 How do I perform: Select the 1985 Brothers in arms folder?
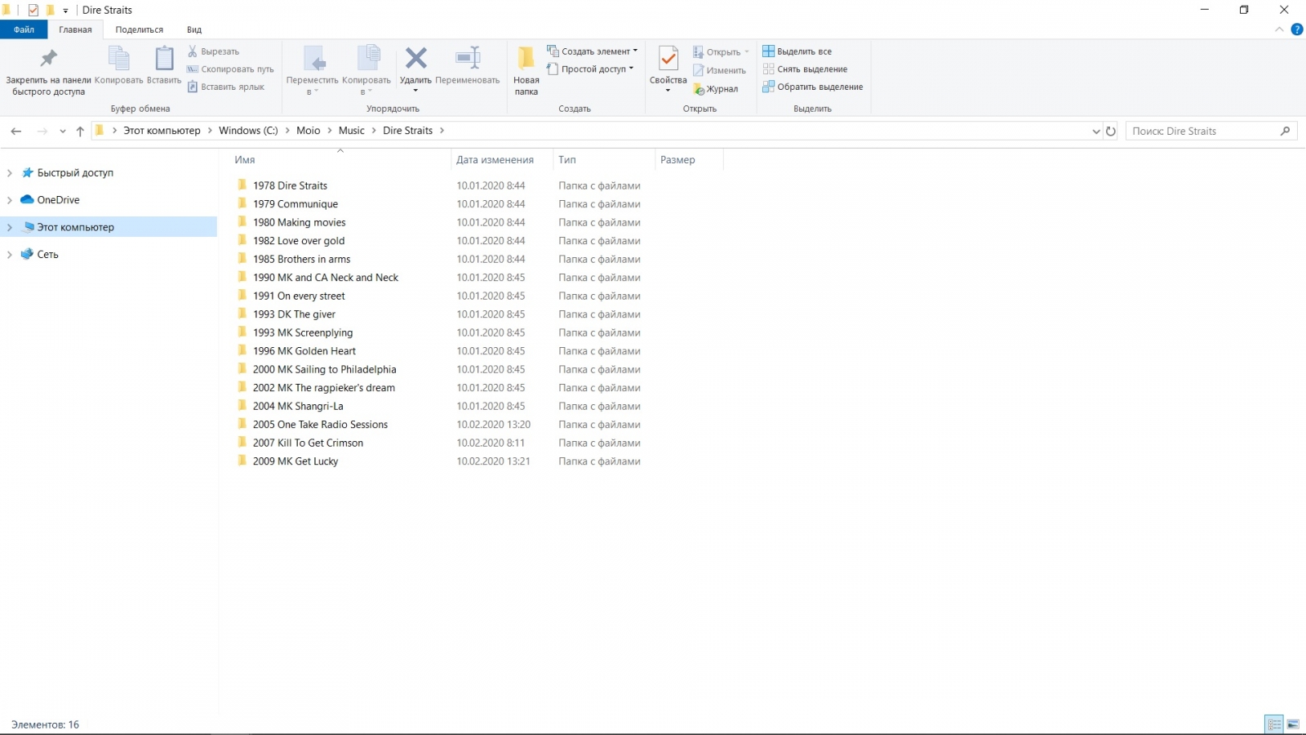tap(301, 259)
